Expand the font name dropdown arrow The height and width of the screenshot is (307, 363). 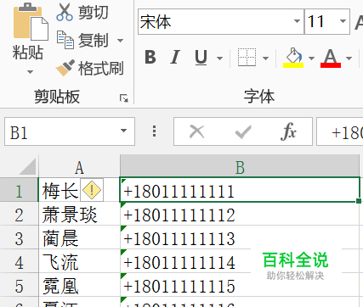297,21
